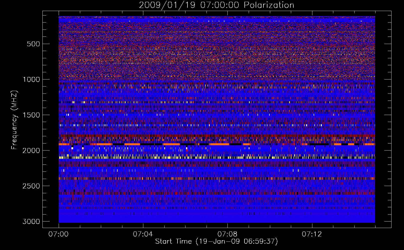Select the 1500 frequency tick label
The width and height of the screenshot is (404, 250).
coord(31,115)
